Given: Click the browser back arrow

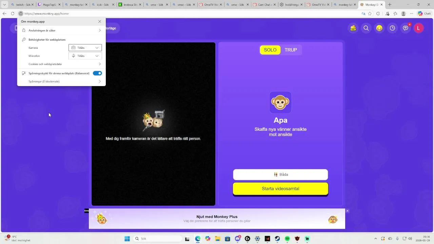Looking at the screenshot, I should click(4, 14).
